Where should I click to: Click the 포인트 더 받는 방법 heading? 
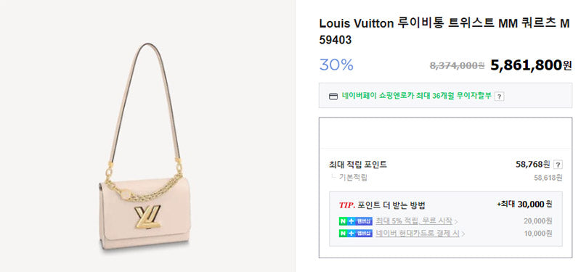(392, 205)
